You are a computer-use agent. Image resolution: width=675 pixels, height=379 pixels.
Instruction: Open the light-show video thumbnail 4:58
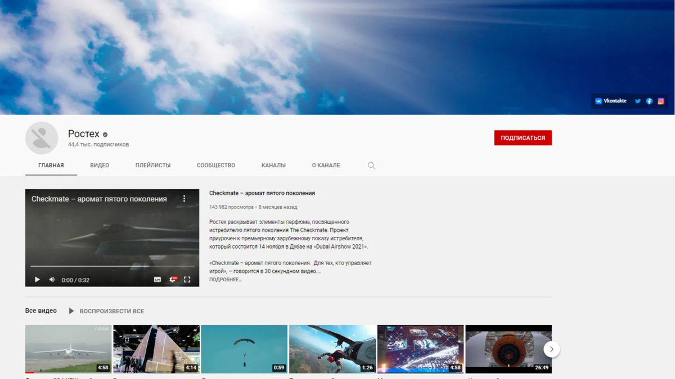[x=420, y=349]
